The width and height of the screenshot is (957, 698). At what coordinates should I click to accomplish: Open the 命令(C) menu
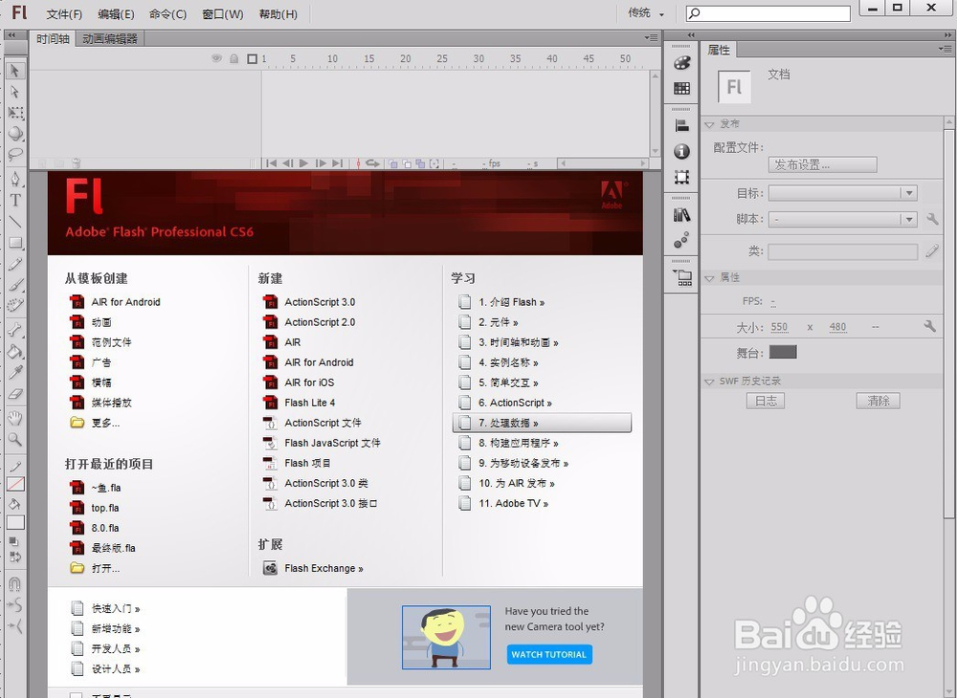tap(167, 13)
